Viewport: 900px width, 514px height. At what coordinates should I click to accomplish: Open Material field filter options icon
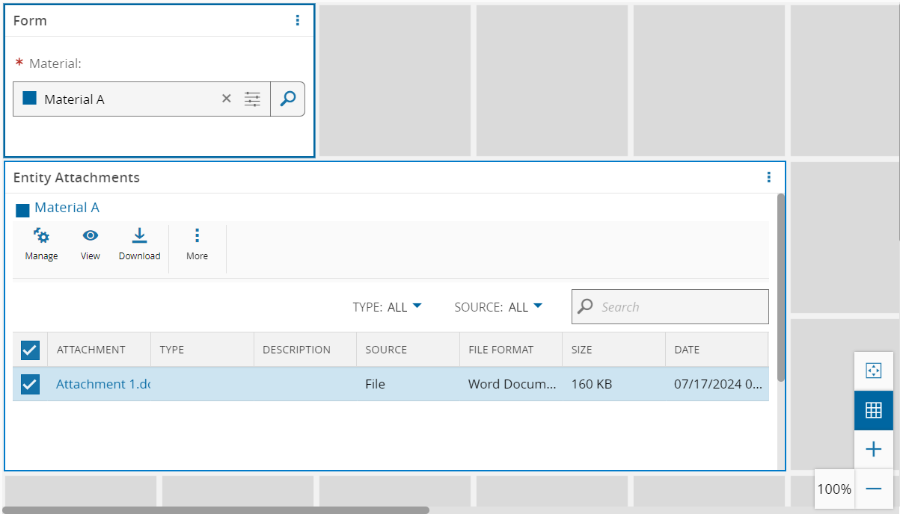point(252,99)
